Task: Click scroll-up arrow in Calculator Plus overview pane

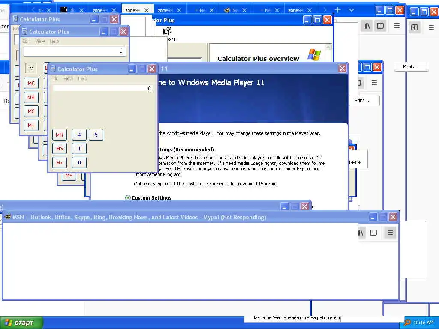Action: coord(328,47)
